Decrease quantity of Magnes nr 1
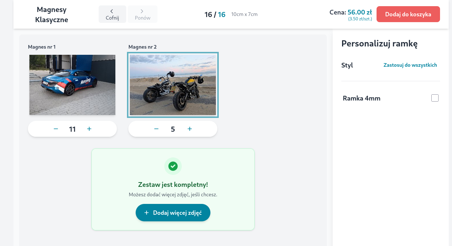Image resolution: width=452 pixels, height=246 pixels. tap(56, 129)
